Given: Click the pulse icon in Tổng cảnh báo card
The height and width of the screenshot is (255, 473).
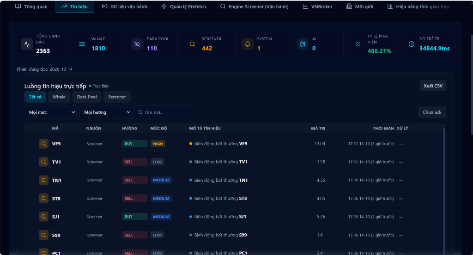Looking at the screenshot, I should point(27,44).
